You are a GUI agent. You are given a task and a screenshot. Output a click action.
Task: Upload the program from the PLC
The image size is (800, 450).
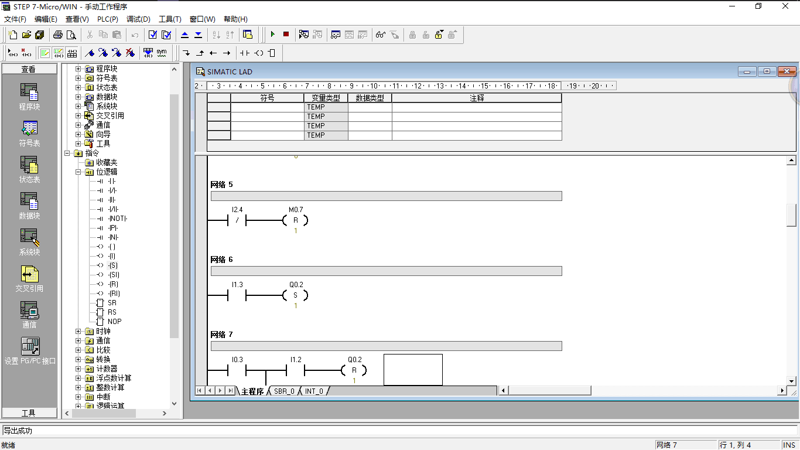[x=185, y=35]
